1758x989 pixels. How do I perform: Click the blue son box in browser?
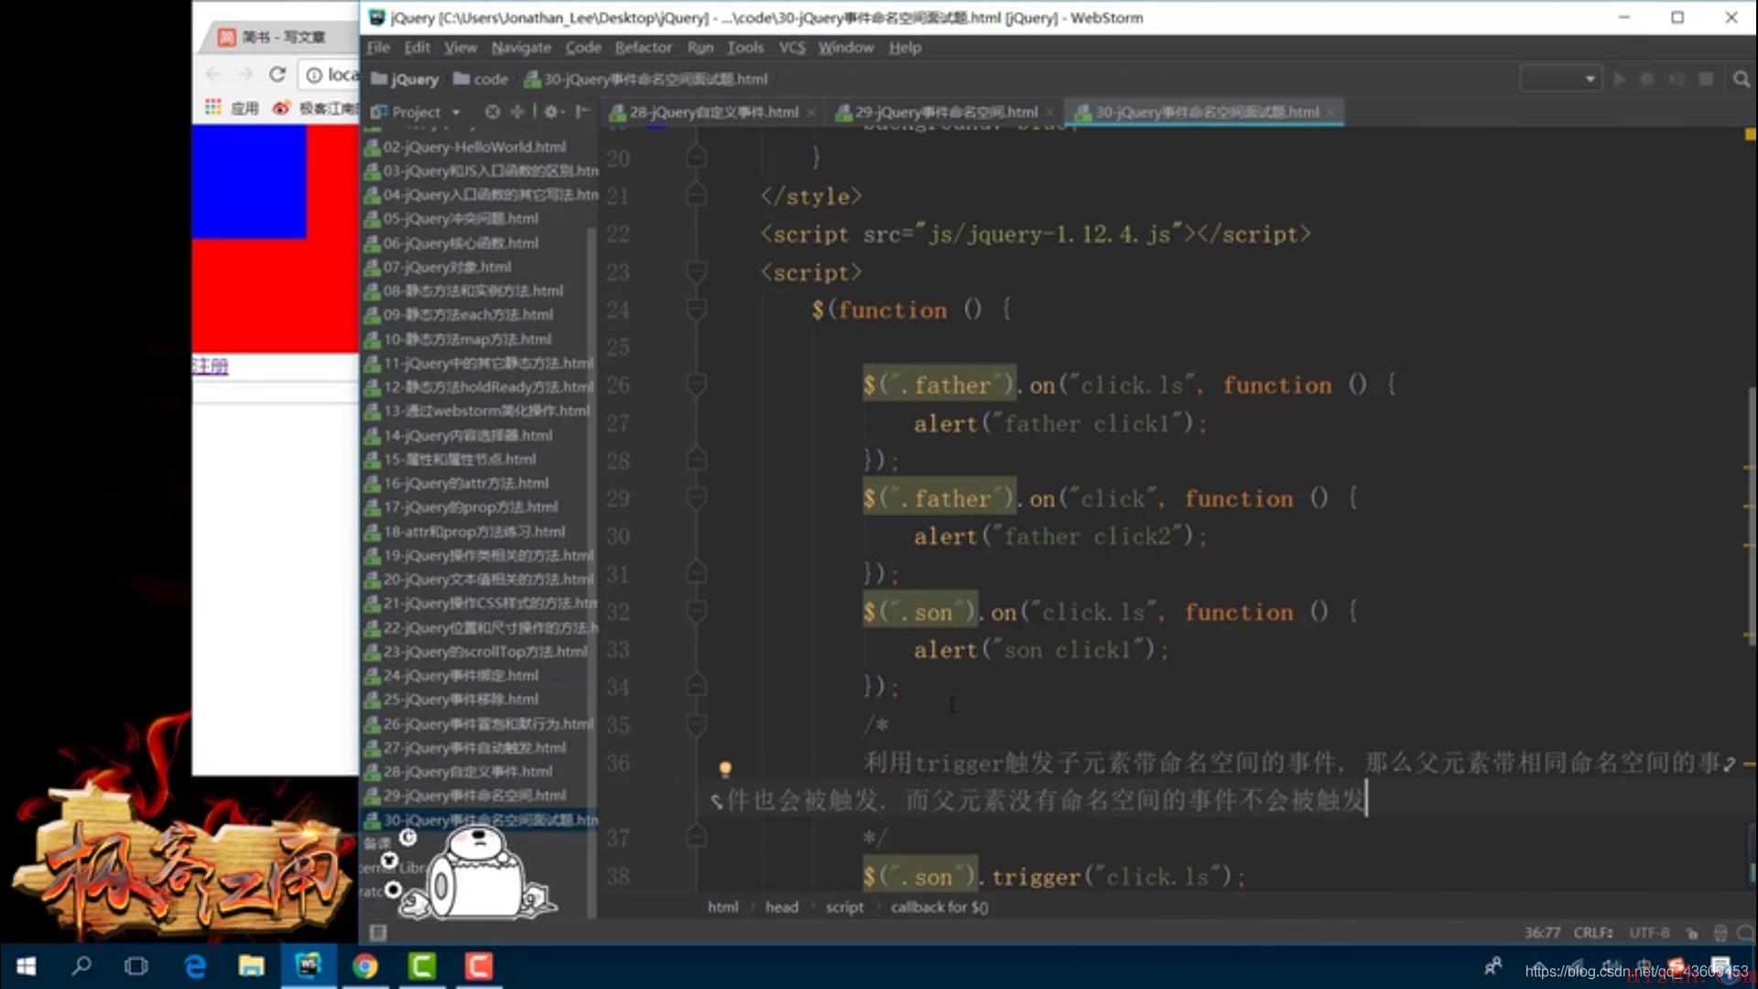click(x=249, y=182)
